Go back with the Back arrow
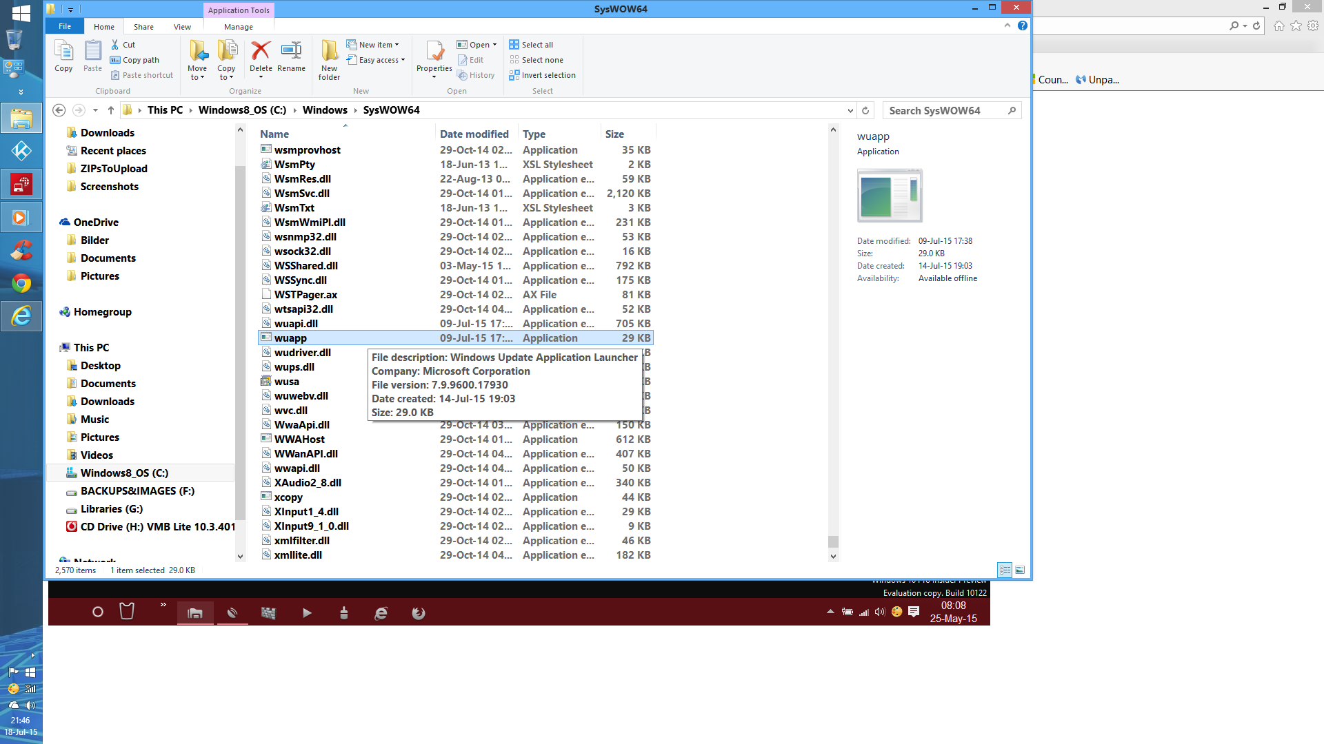 (x=59, y=110)
